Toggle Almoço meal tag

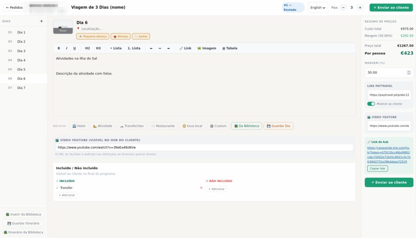(120, 36)
